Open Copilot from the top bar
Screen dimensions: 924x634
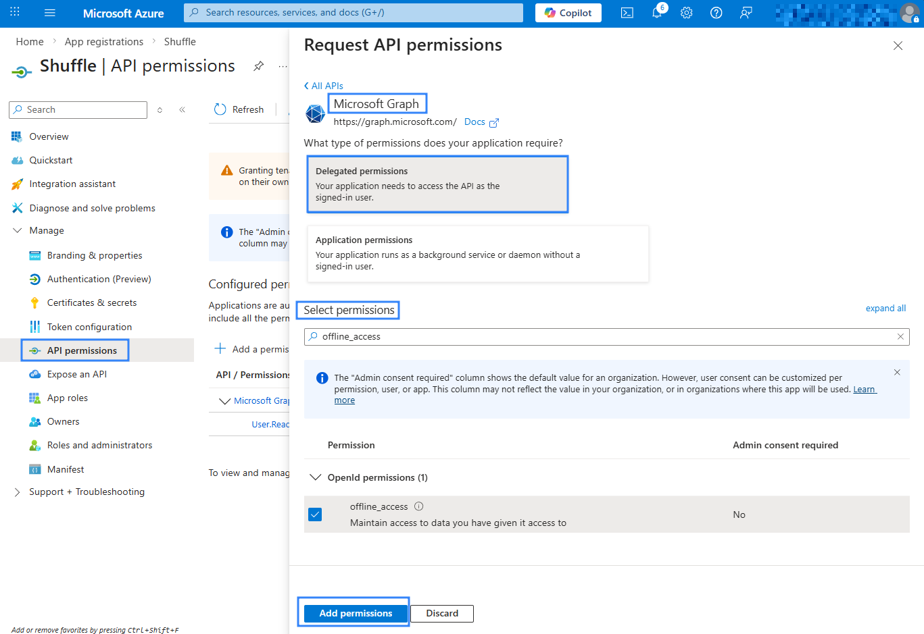pyautogui.click(x=568, y=12)
